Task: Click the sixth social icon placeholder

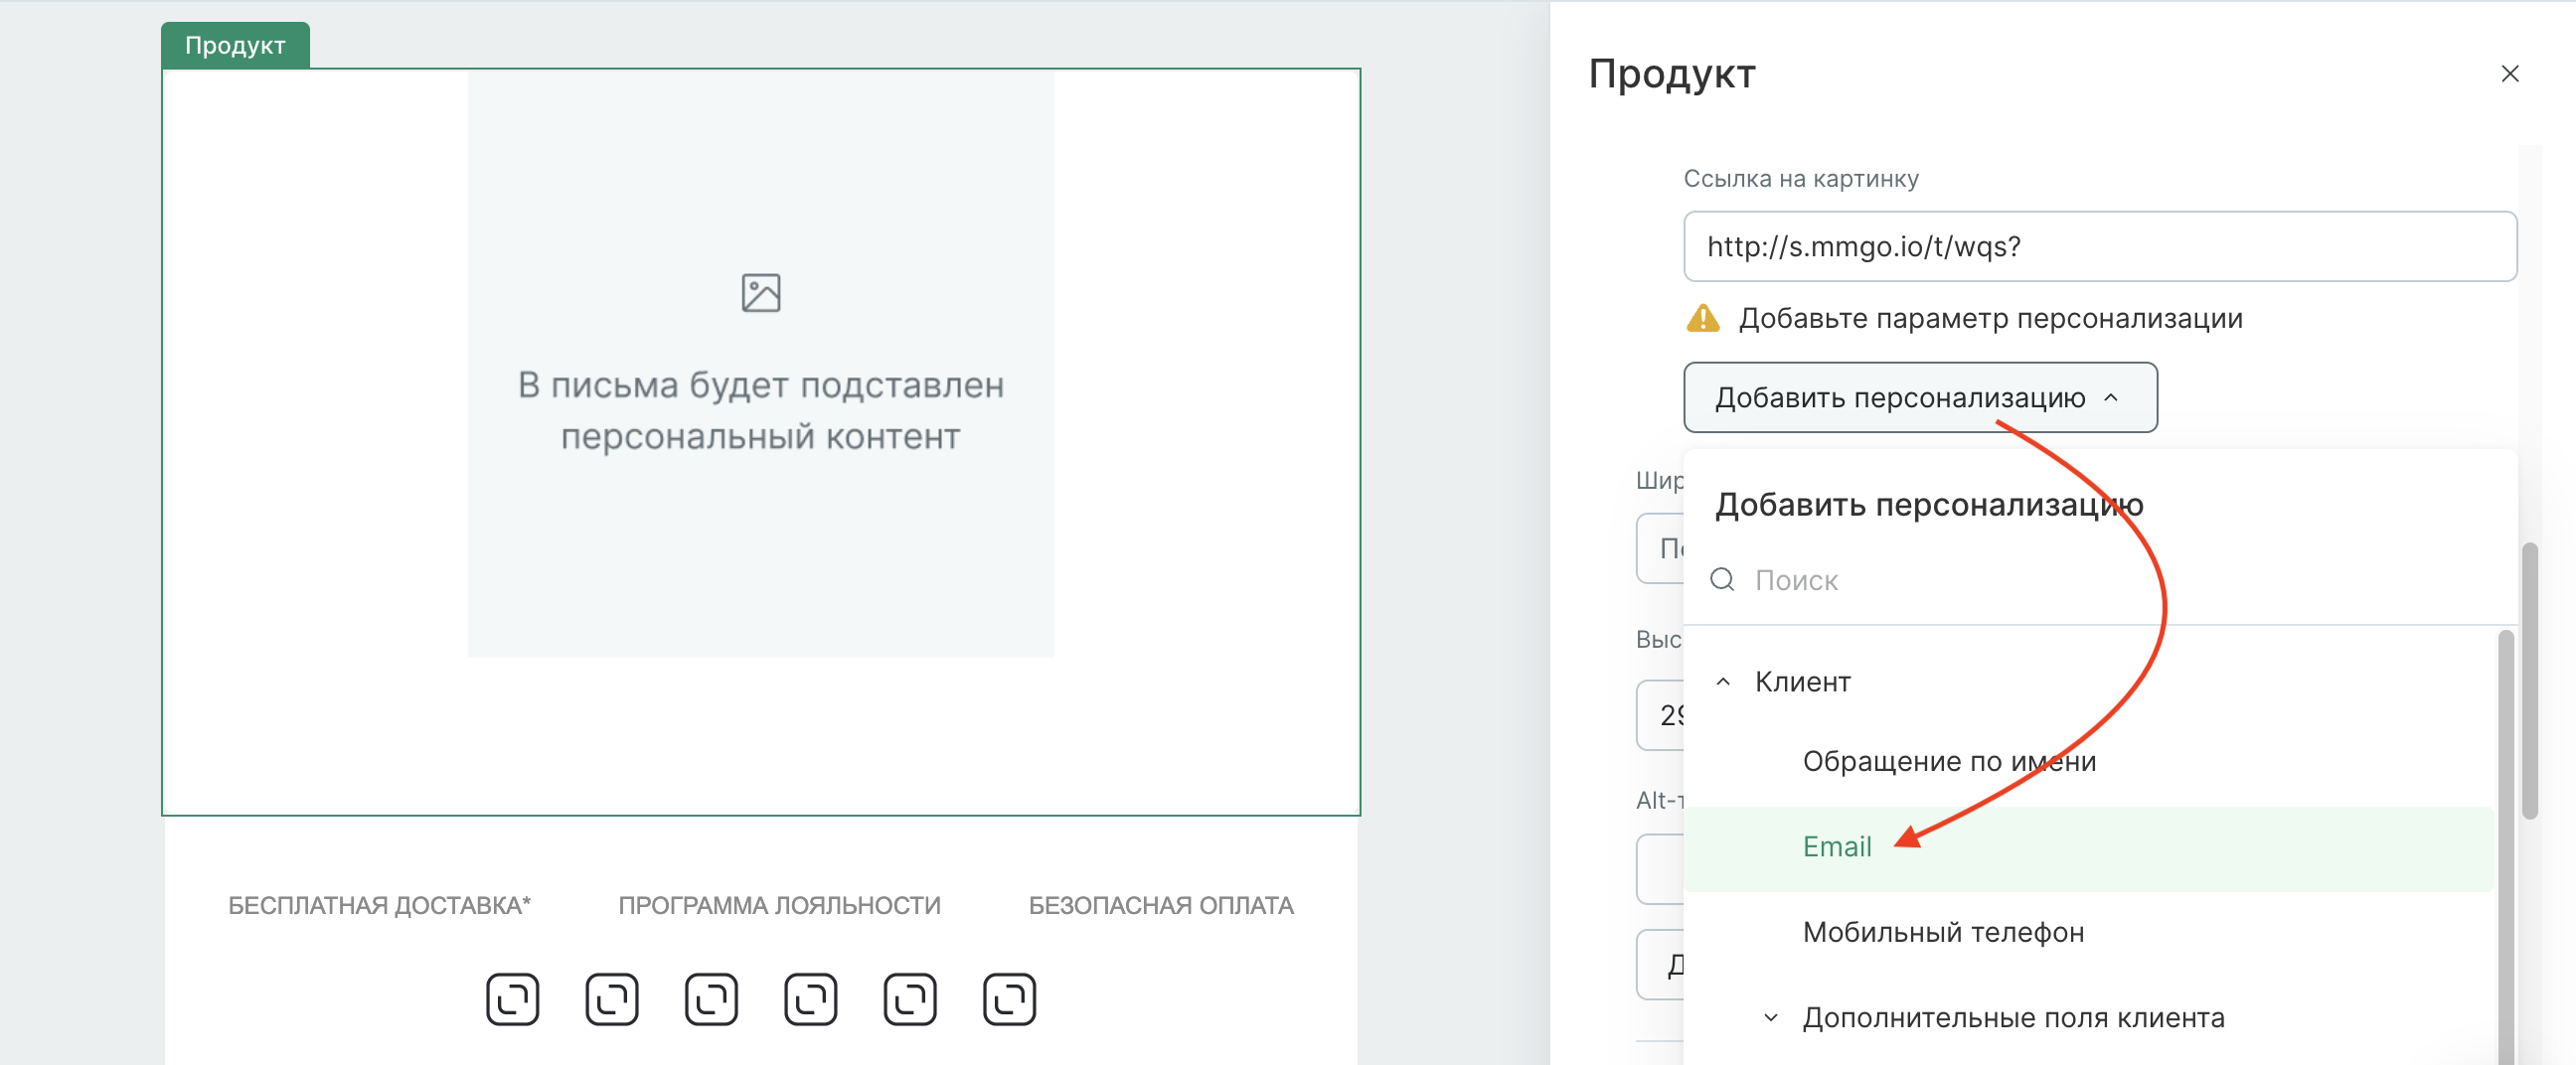Action: 1009,998
